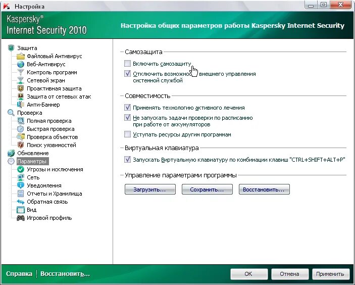Click the Сеть network icon

click(21, 177)
